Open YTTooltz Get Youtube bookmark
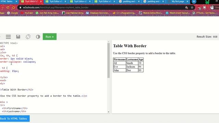This screenshot has height=123, width=219. click(x=204, y=13)
